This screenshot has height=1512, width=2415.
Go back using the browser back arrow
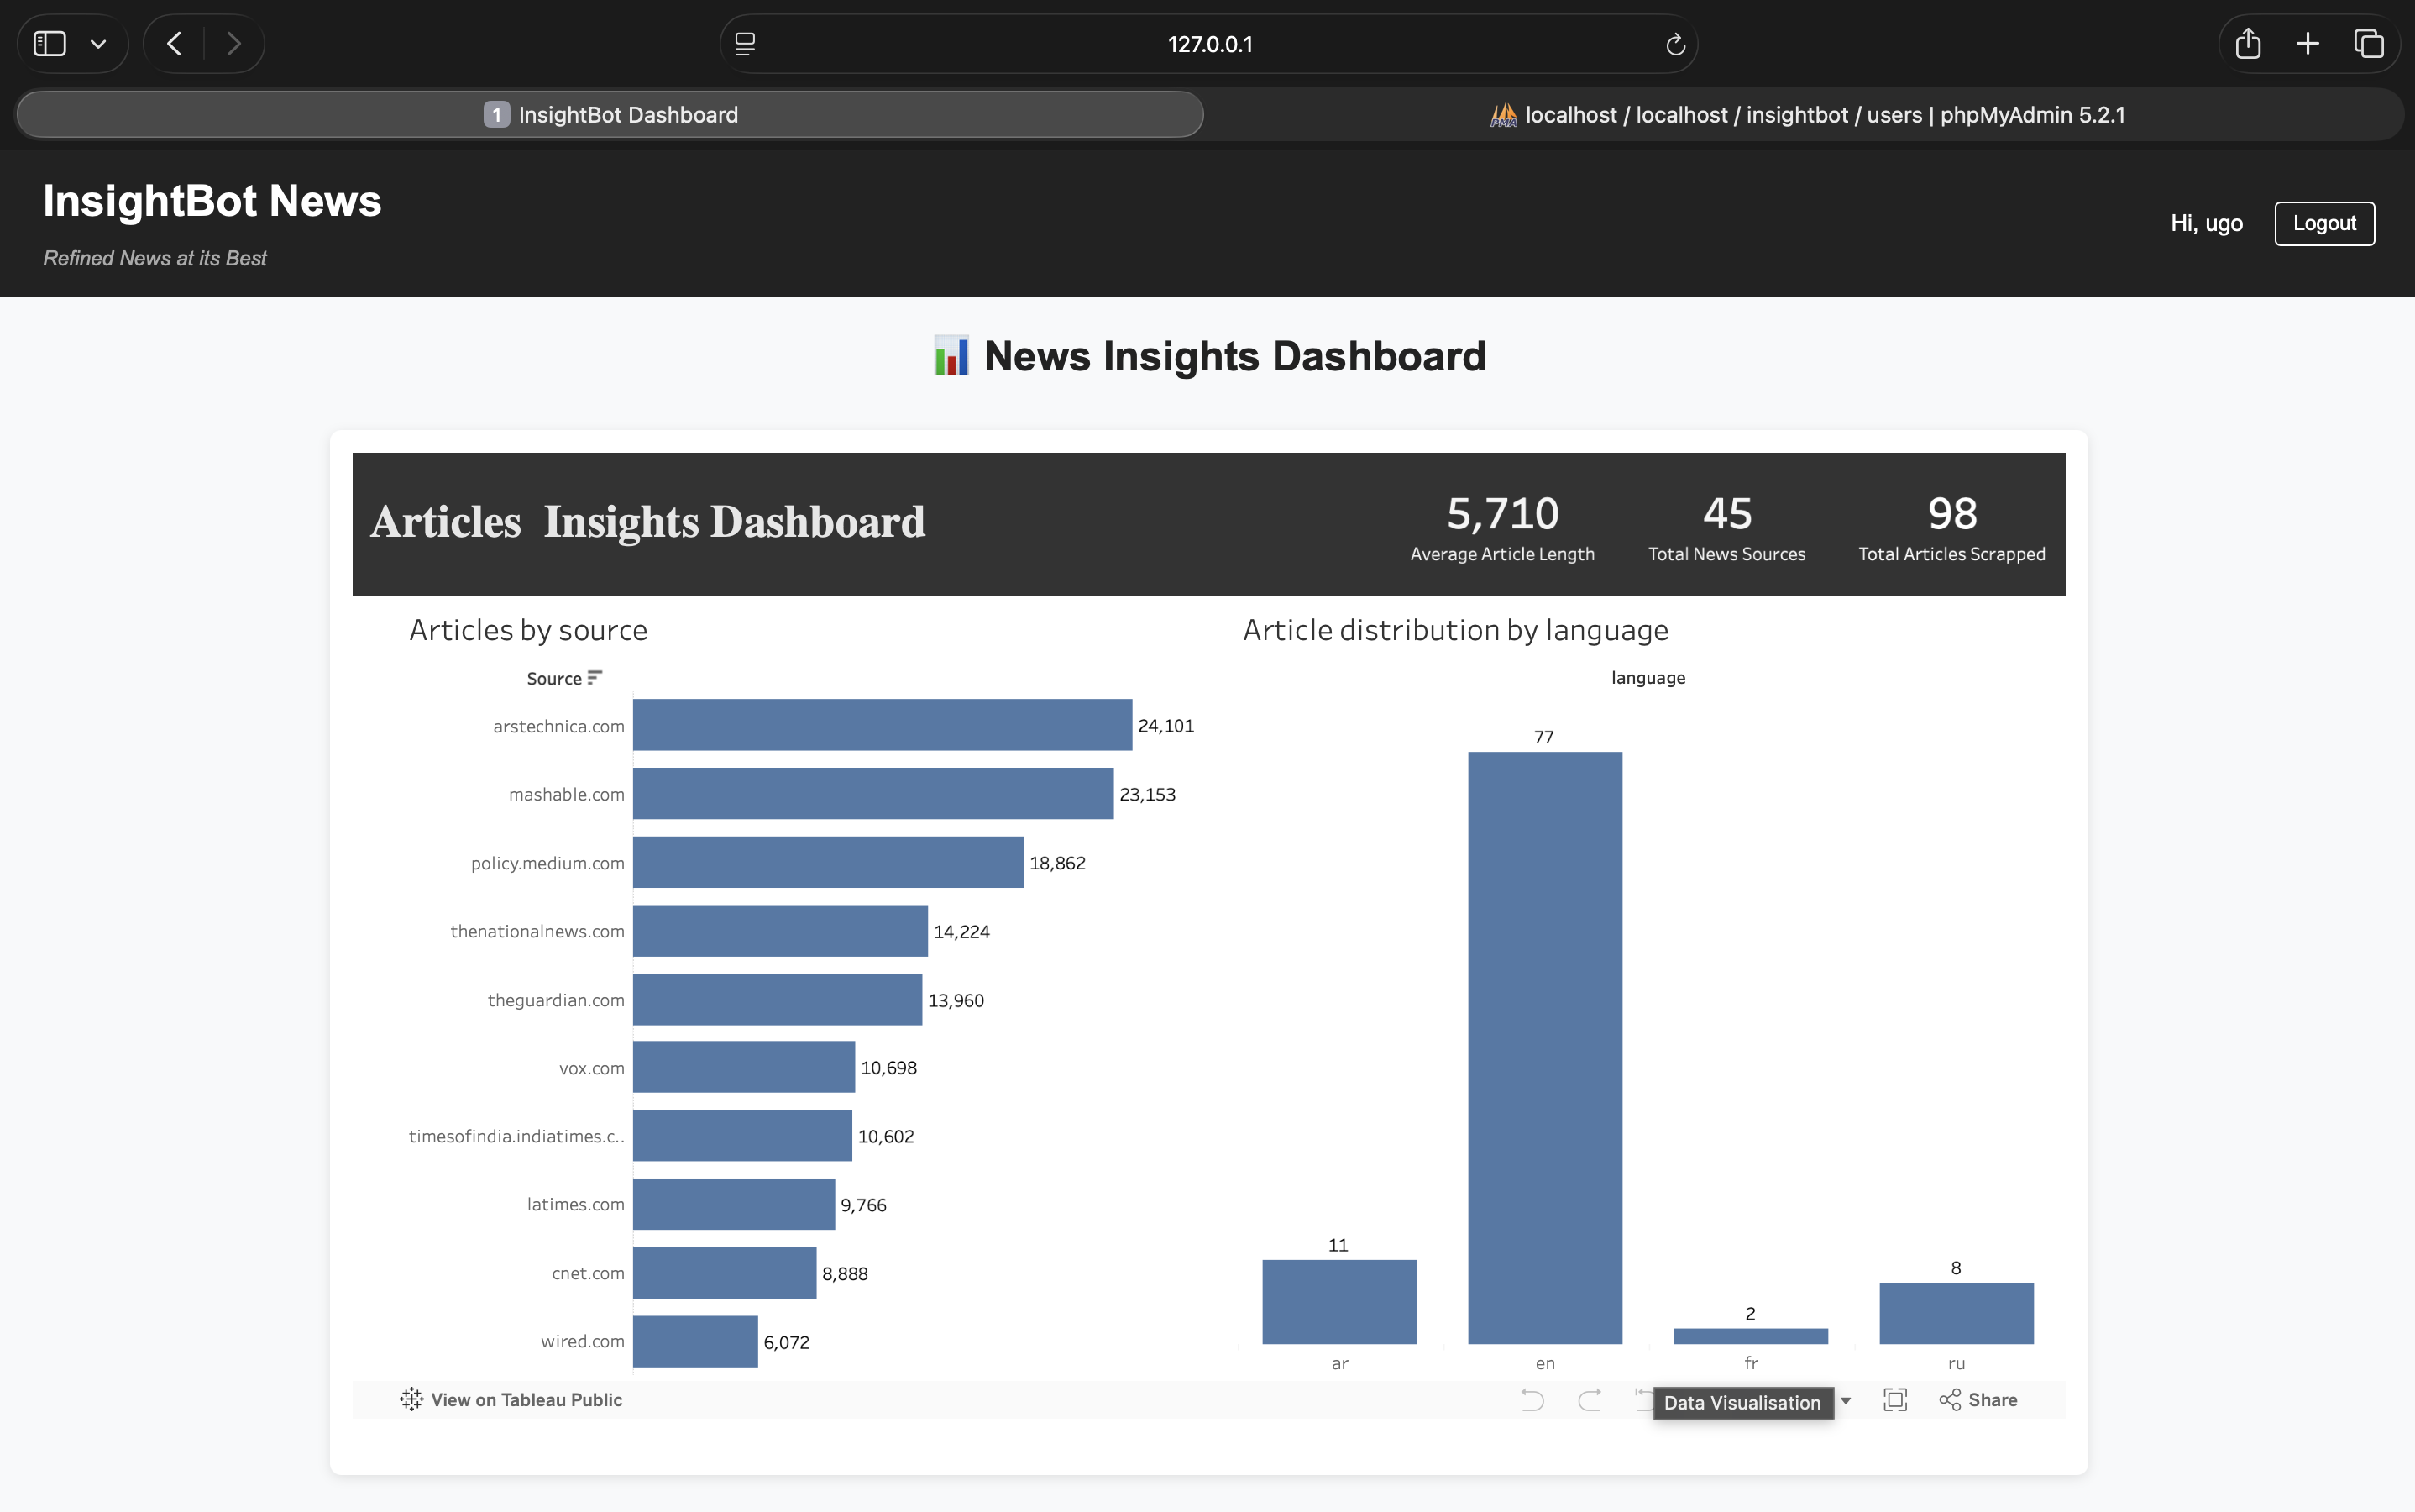[174, 44]
